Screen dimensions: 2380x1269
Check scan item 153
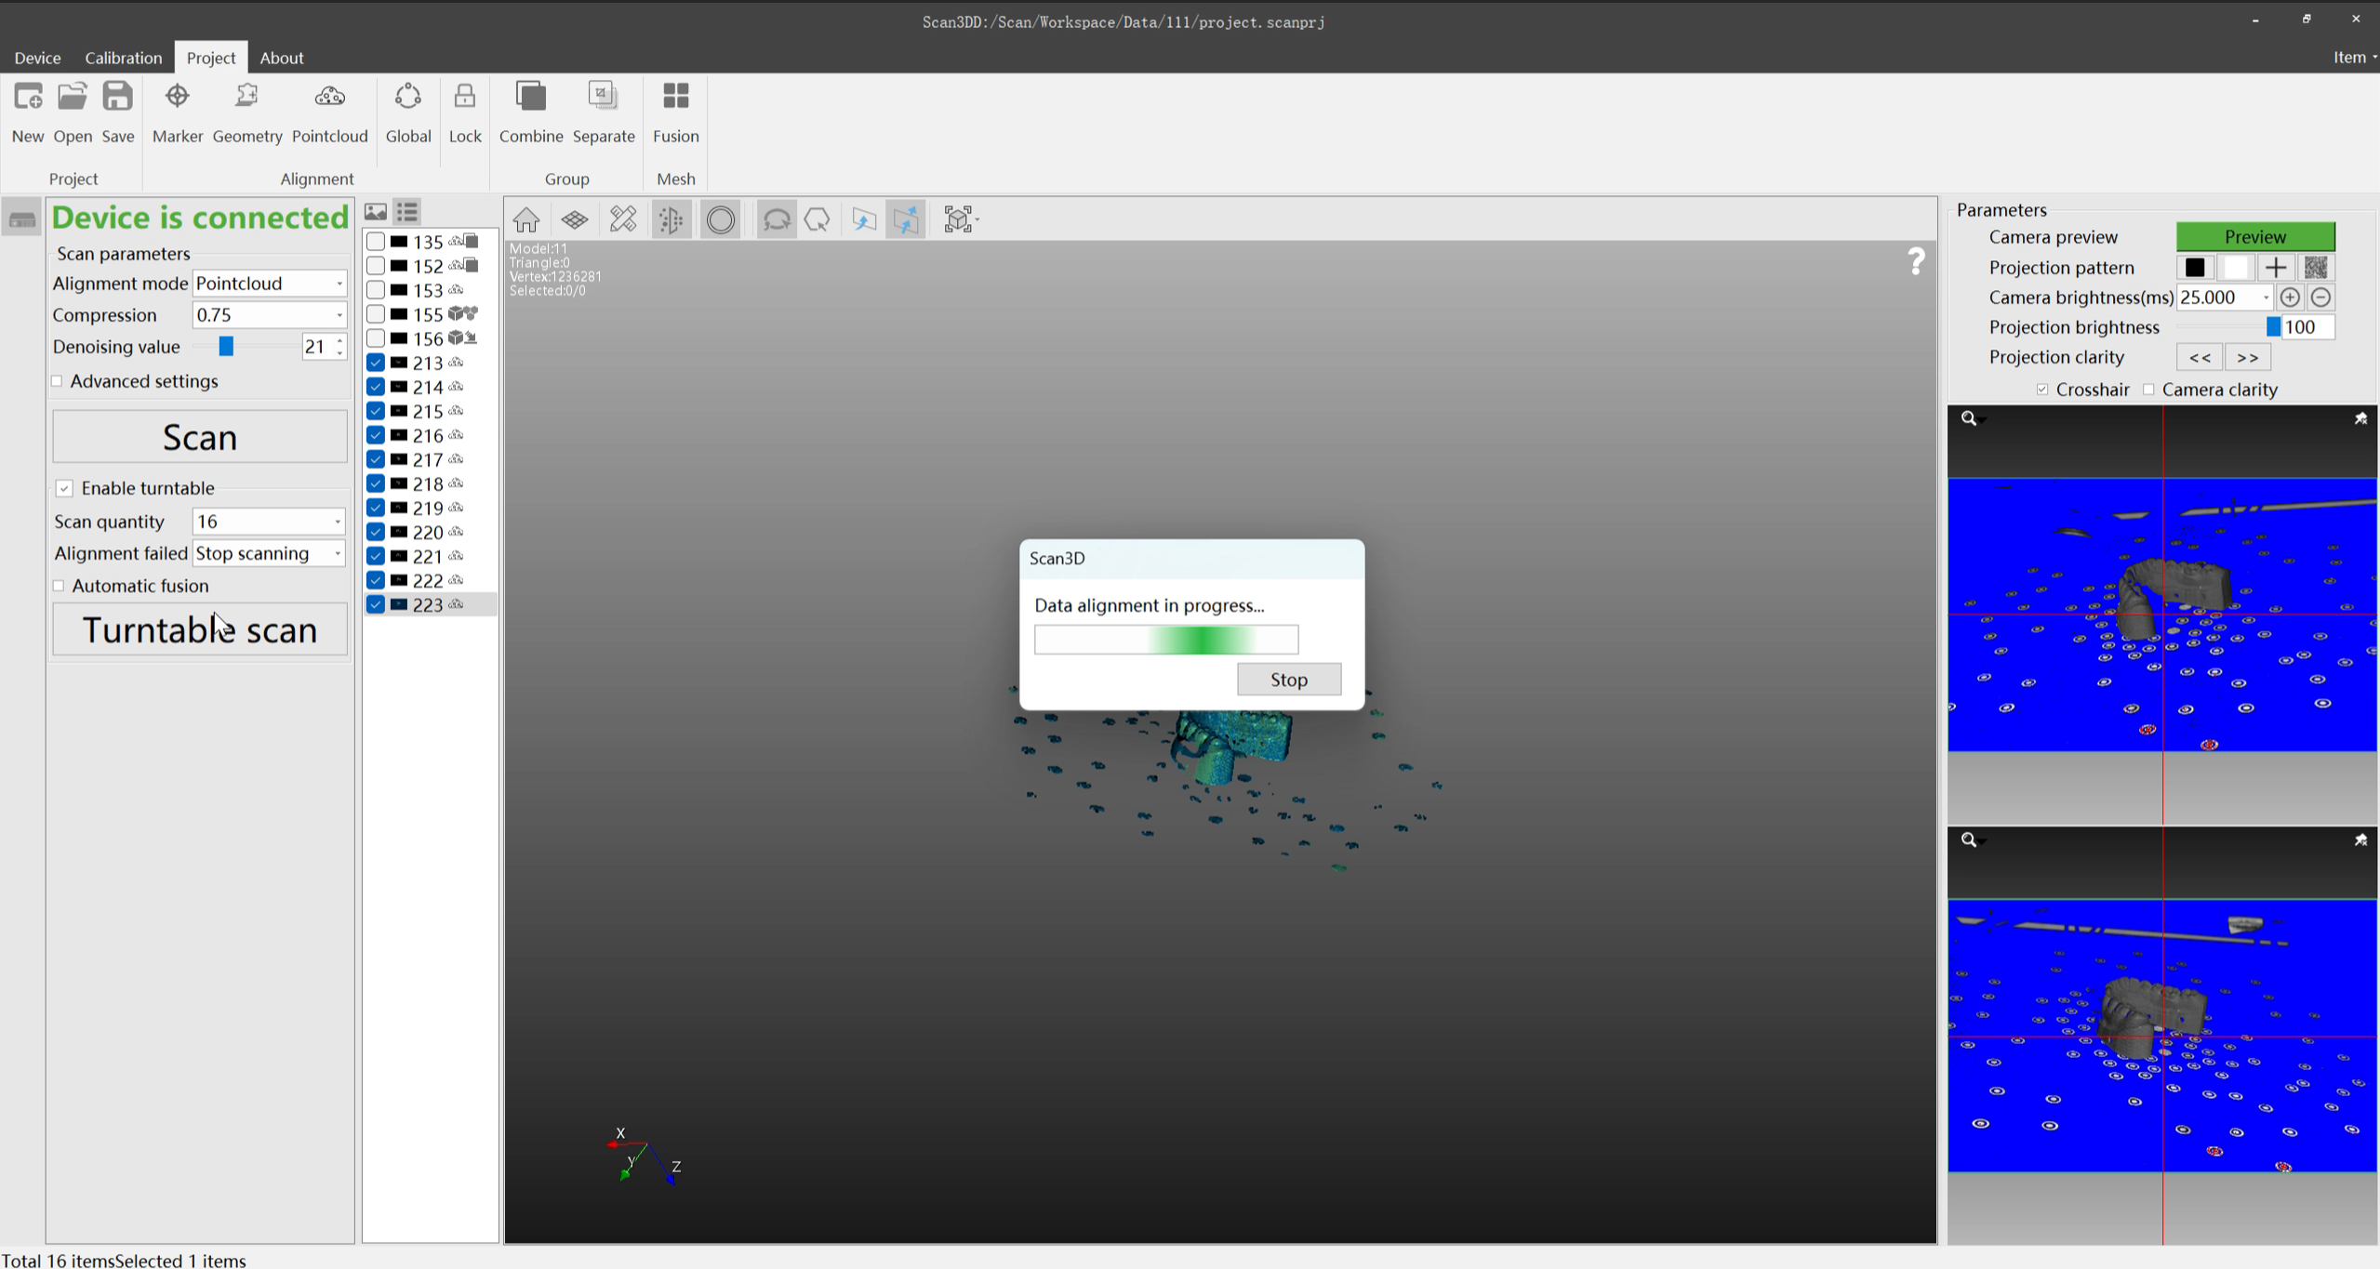376,290
